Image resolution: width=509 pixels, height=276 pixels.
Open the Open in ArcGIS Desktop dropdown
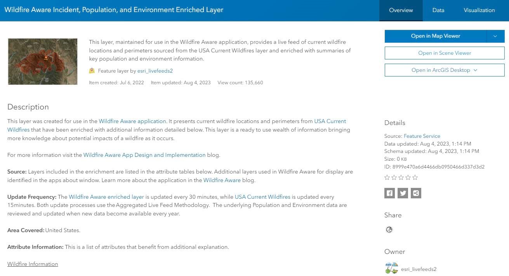tap(445, 70)
